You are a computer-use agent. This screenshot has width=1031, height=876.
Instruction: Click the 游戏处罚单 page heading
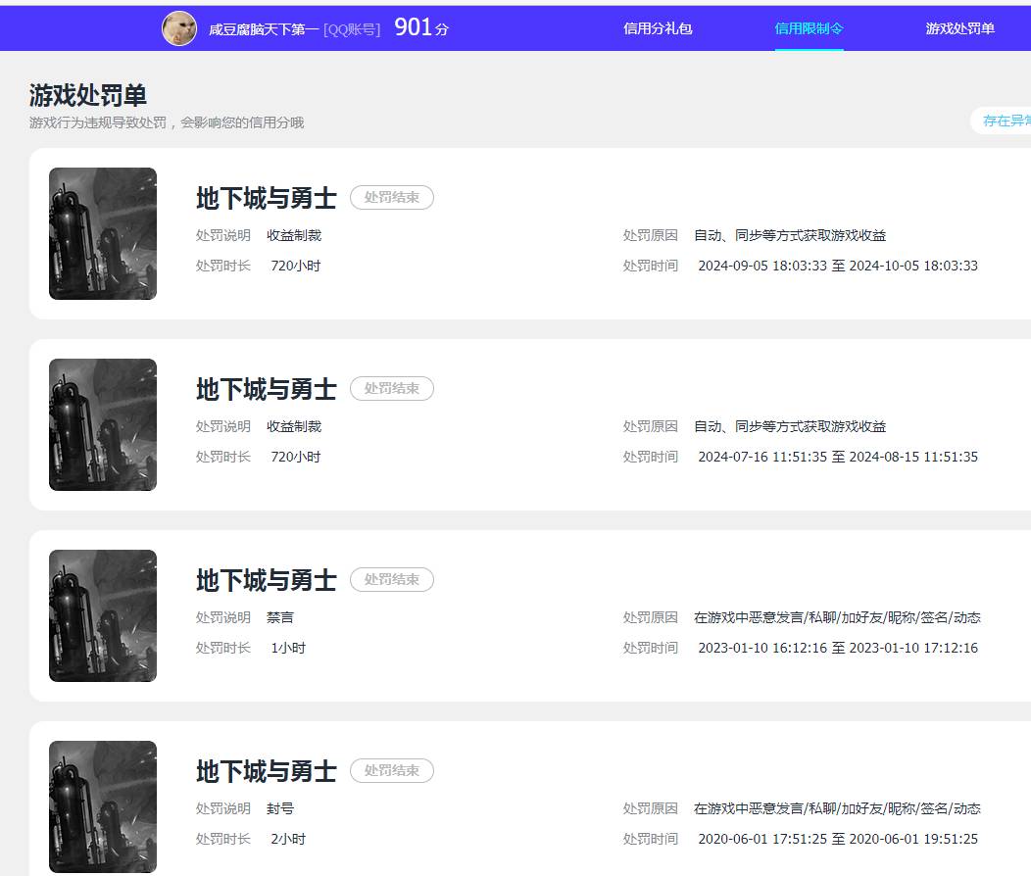tap(88, 95)
